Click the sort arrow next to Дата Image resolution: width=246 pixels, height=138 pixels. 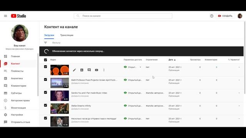(175, 60)
